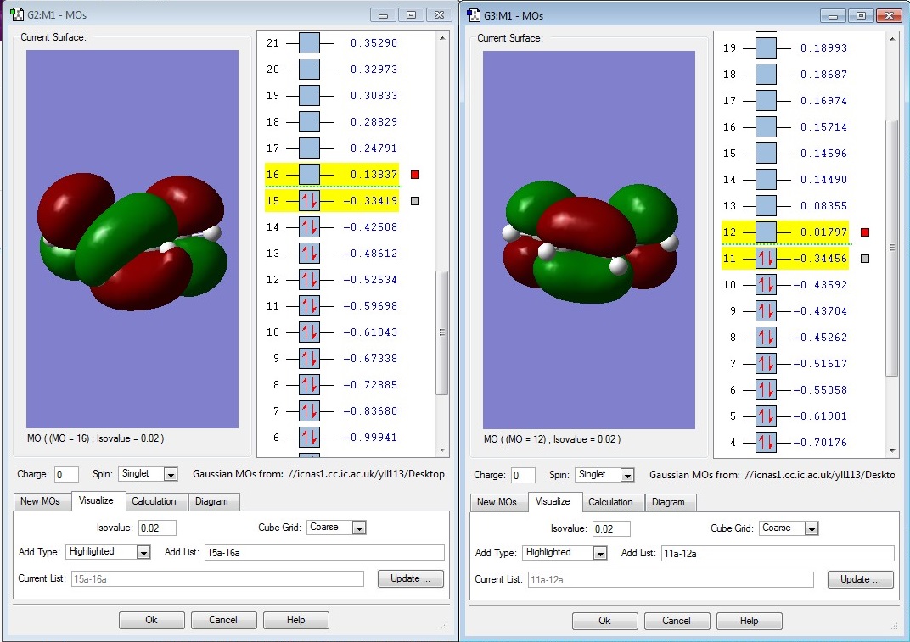Select orbital 12 LUMO box in G3 window

[766, 232]
